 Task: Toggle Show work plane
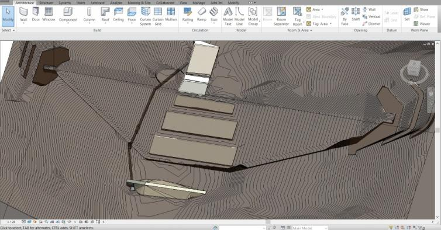[x=421, y=9]
